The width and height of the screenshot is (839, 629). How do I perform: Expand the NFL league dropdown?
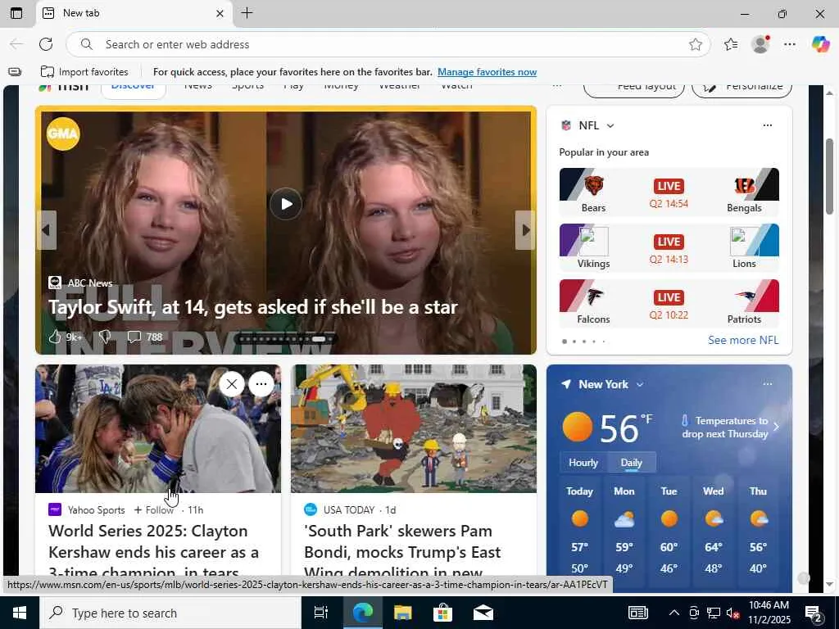click(610, 125)
